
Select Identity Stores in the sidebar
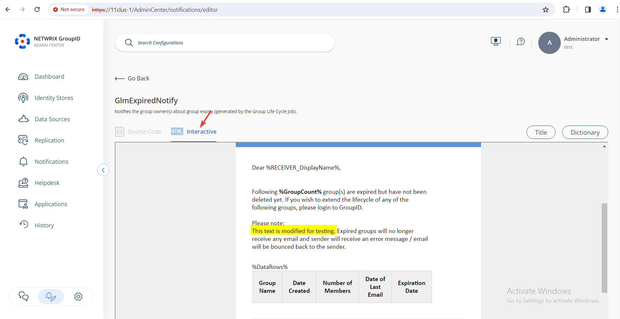(54, 97)
